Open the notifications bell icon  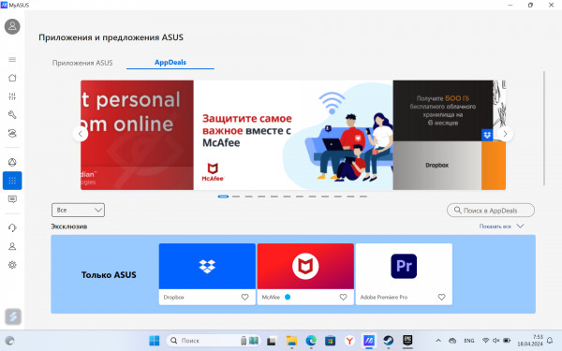click(x=550, y=341)
